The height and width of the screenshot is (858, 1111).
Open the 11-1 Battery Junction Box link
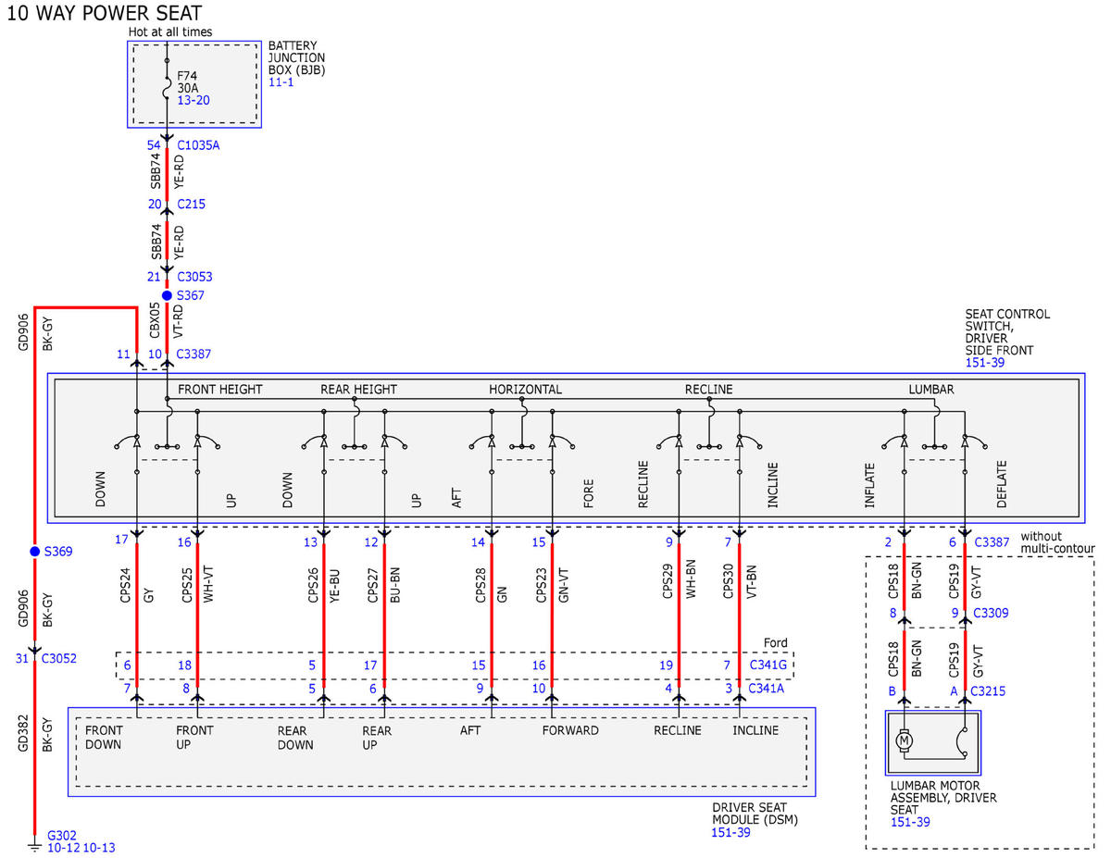click(x=281, y=82)
